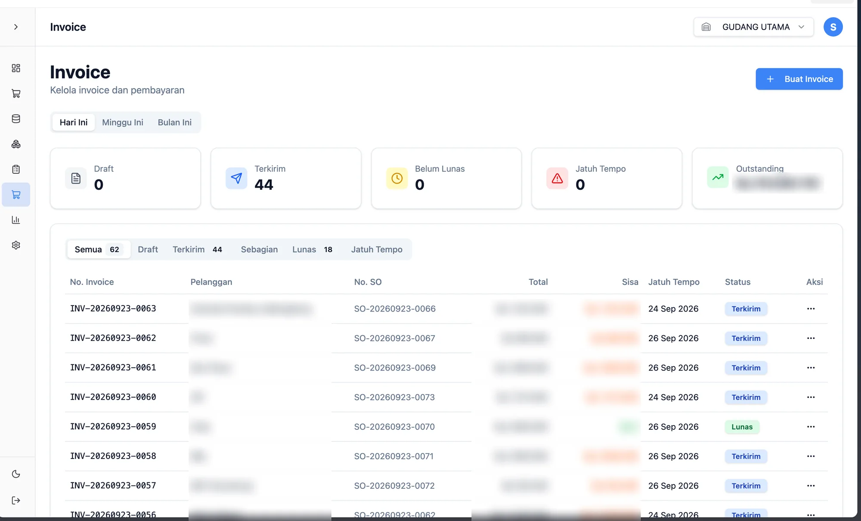Click the Total column header
Image resolution: width=861 pixels, height=521 pixels.
538,282
